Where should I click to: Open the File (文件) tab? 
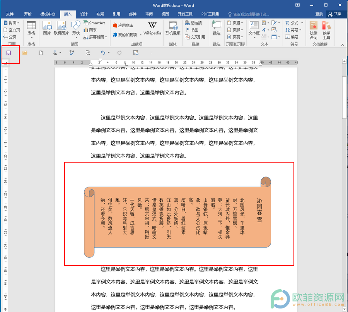10,14
